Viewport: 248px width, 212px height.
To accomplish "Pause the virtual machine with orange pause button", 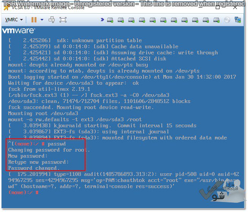I will [x=34, y=20].
